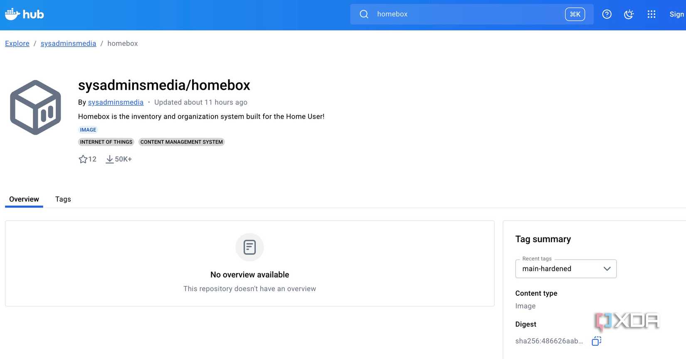
Task: Open the apps grid menu icon
Action: 651,14
